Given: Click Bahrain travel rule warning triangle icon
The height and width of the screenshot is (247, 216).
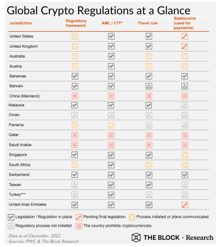Looking at the screenshot, I should [x=149, y=86].
